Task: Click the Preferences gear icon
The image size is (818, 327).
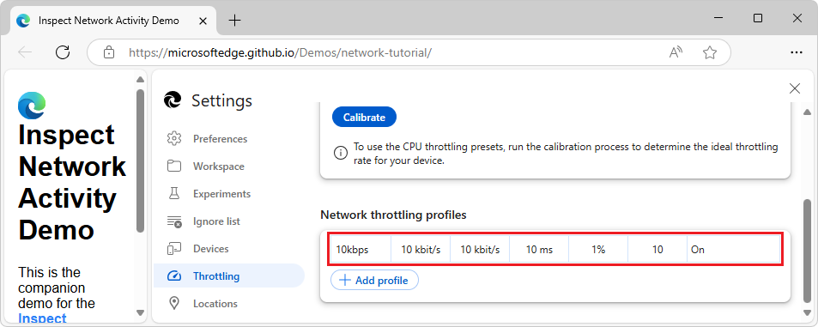Action: [x=173, y=139]
